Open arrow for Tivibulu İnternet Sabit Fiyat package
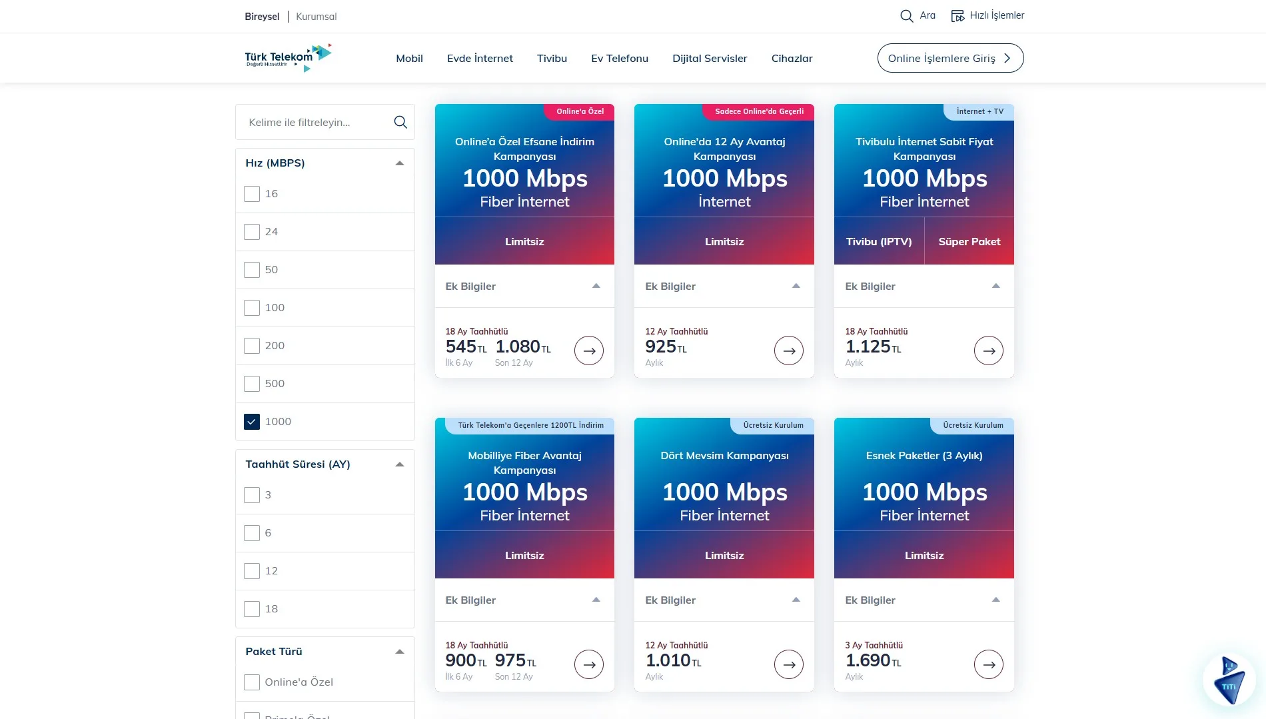 pos(989,351)
